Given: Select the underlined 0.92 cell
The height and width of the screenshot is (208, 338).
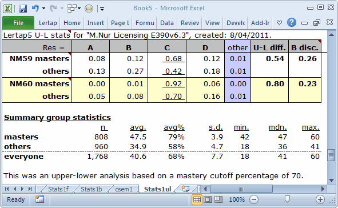Looking at the screenshot, I should click(167, 84).
